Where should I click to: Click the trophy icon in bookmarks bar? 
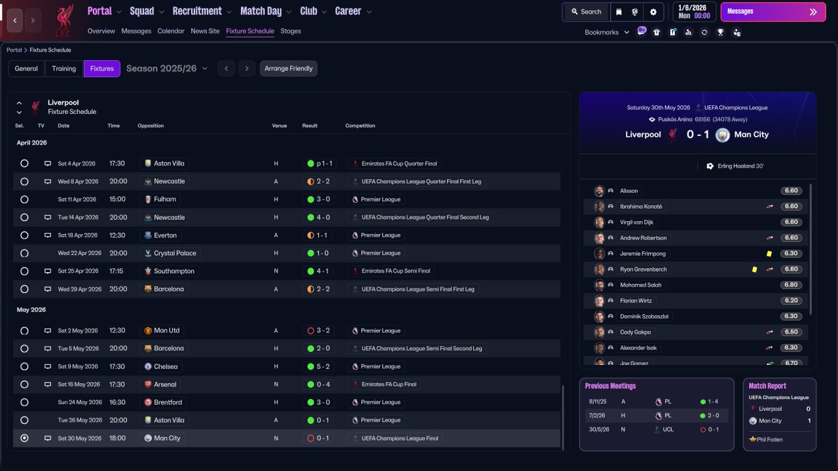[x=720, y=32]
